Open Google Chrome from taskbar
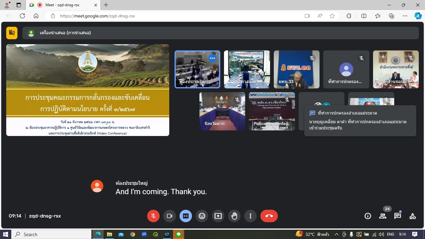The image size is (425, 239). click(133, 234)
